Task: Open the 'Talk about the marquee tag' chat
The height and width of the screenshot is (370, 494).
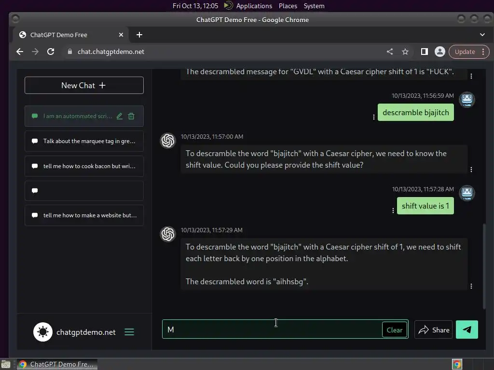Action: pyautogui.click(x=84, y=141)
